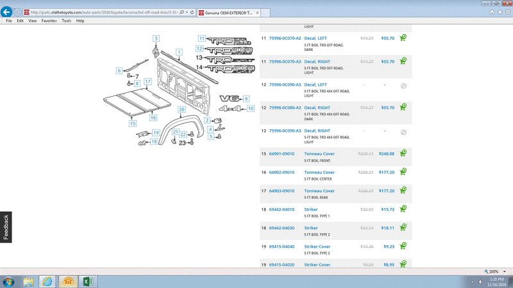Click unavailable icon for Decal RIGHT 75996-0C090-A3

[x=403, y=132]
